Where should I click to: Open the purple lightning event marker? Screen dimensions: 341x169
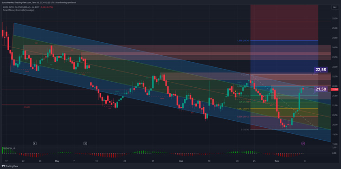pyautogui.click(x=303, y=143)
